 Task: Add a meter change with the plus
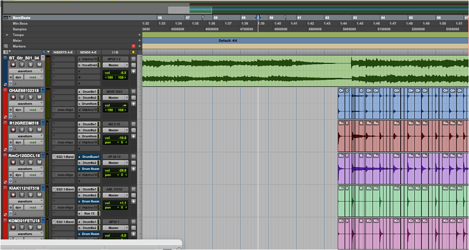point(139,40)
